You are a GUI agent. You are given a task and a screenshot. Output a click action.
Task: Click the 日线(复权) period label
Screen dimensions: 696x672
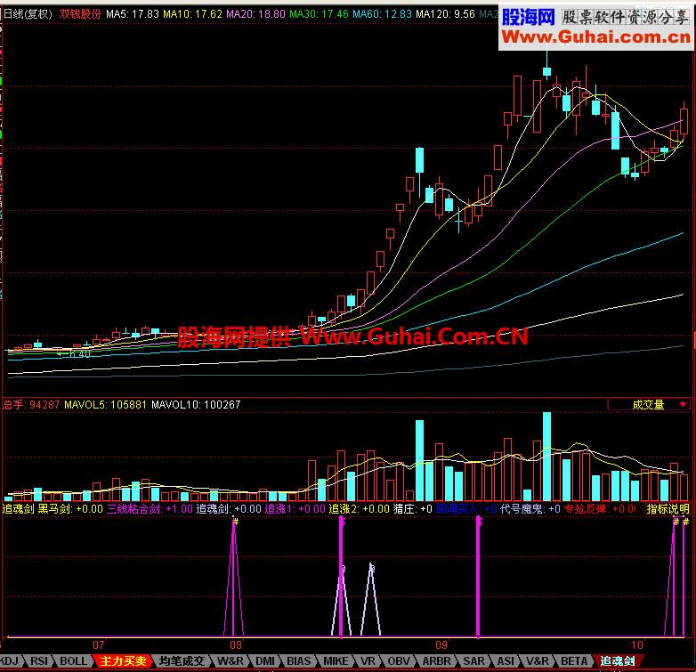click(28, 14)
